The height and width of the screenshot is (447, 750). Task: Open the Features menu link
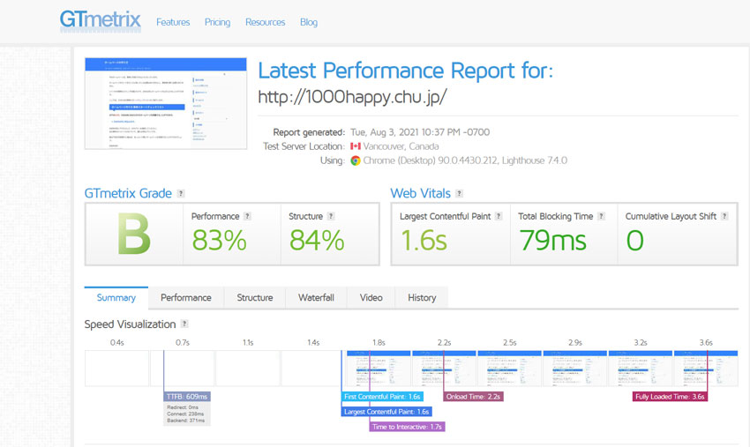pos(173,22)
